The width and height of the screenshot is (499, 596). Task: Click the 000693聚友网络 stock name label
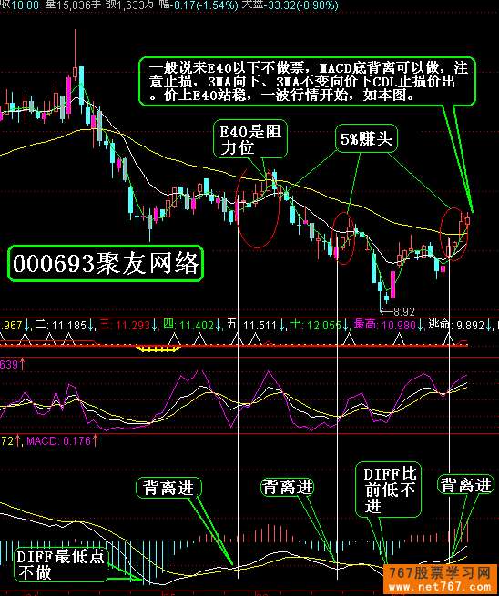[x=106, y=263]
